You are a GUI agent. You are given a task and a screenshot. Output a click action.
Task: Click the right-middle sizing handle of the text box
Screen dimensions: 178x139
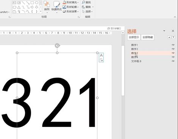coord(97,98)
